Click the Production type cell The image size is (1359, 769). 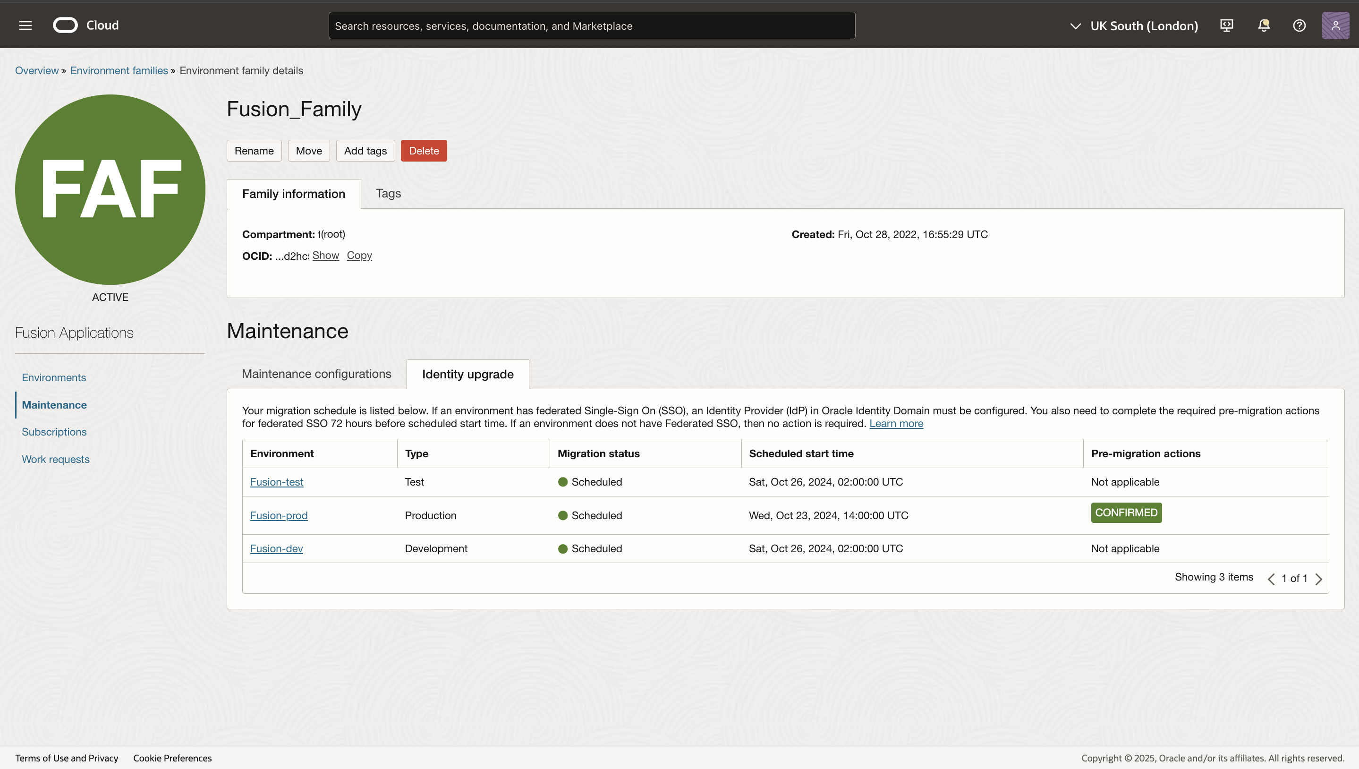point(430,515)
